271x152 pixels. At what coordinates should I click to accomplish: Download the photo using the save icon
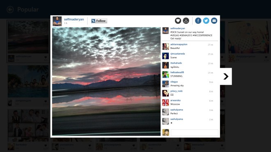tap(186, 21)
